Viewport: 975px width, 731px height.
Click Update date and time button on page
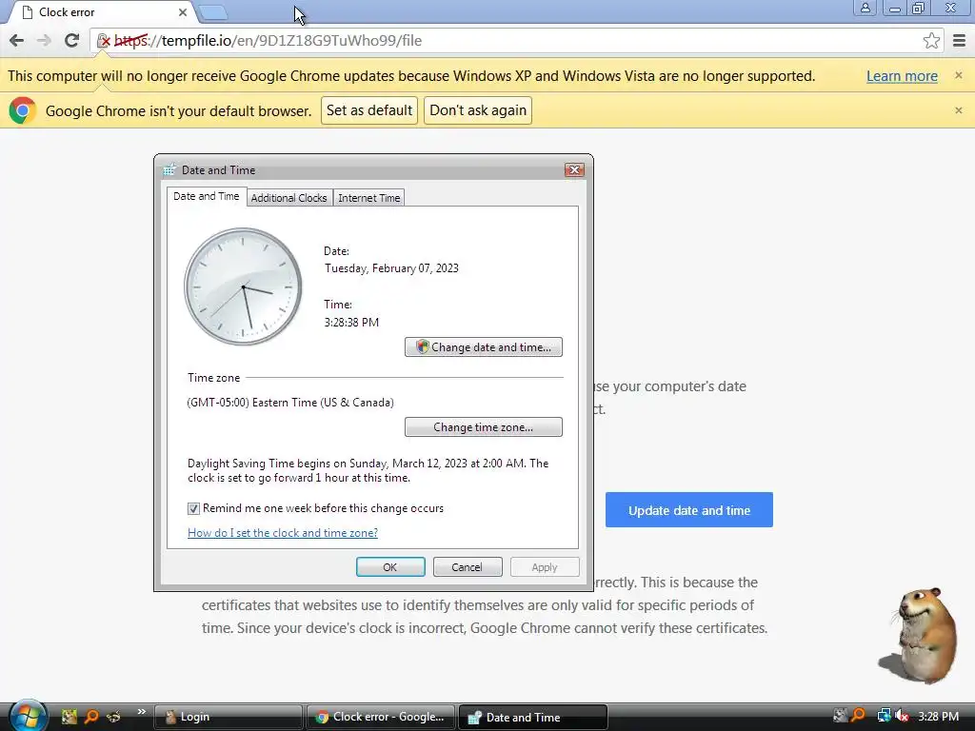(689, 510)
